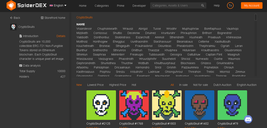Go to the Home nav item
The image size is (267, 128).
click(83, 6)
